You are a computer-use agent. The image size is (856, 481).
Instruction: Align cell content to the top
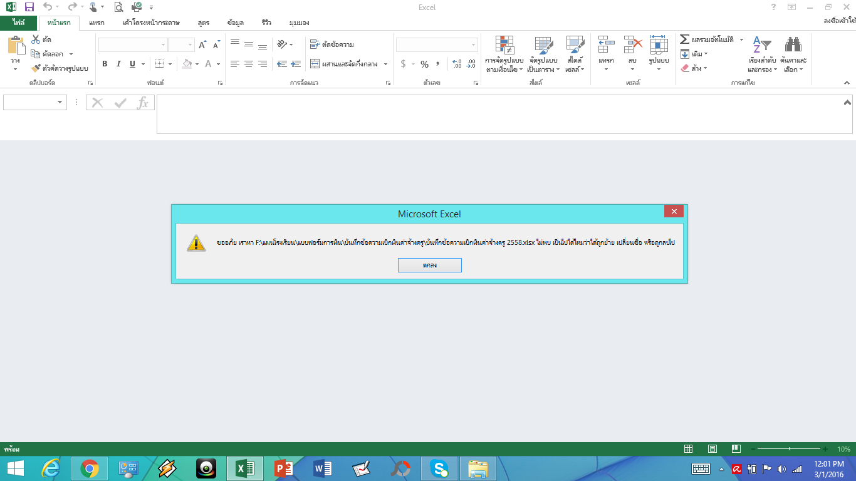[235, 44]
